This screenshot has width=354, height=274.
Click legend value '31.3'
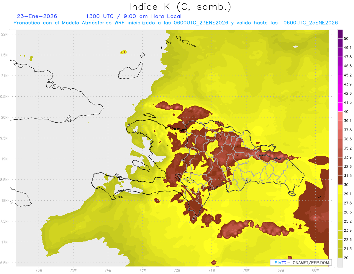[348, 176]
